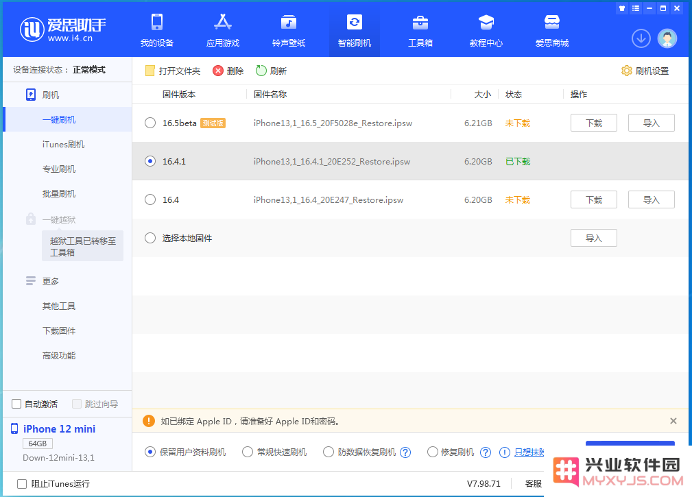Open the 工具箱 toolbox
Image resolution: width=692 pixels, height=497 pixels.
coord(420,30)
